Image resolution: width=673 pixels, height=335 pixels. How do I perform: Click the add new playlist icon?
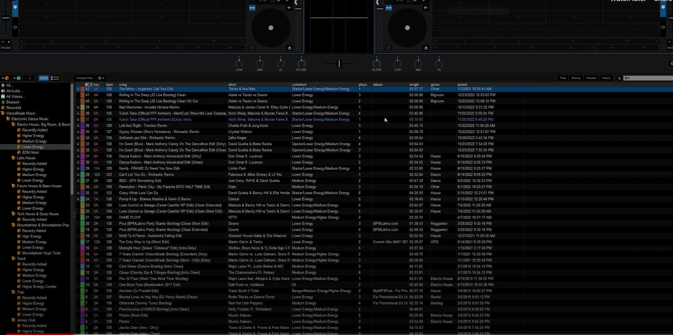coord(5,78)
